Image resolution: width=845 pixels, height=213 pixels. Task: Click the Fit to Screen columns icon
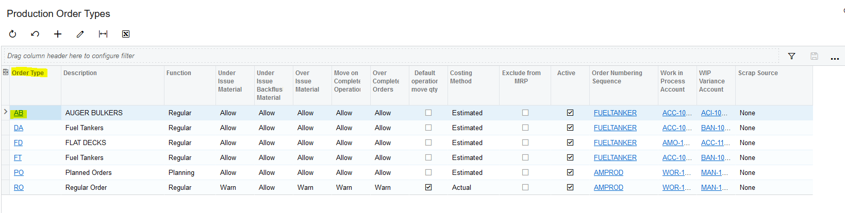pyautogui.click(x=103, y=34)
